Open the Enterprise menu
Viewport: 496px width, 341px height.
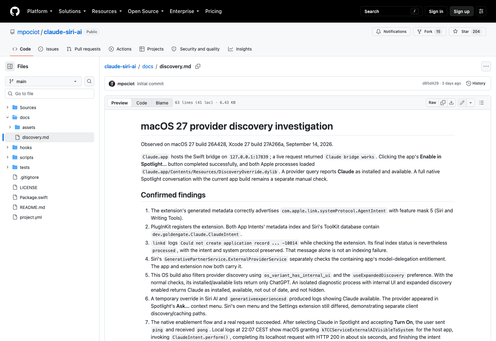point(184,11)
